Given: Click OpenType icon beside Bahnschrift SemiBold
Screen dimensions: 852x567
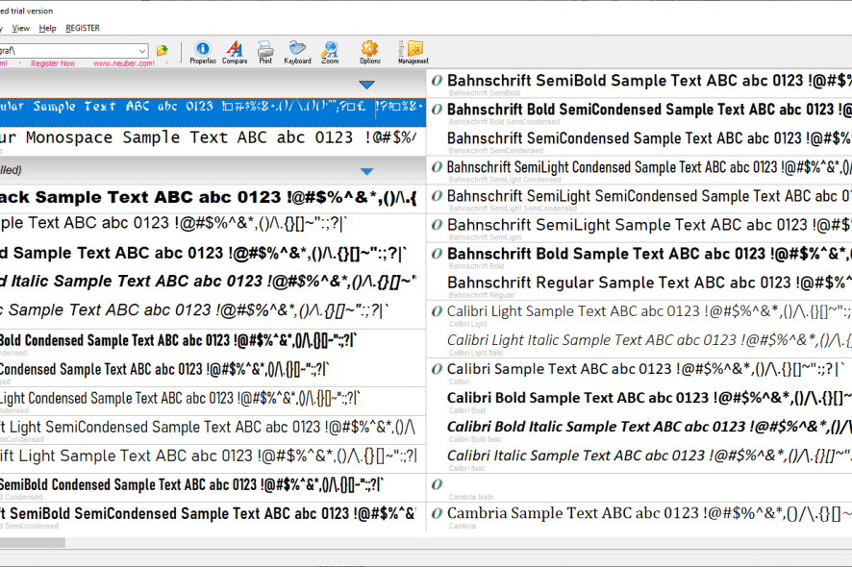Looking at the screenshot, I should coord(437,81).
